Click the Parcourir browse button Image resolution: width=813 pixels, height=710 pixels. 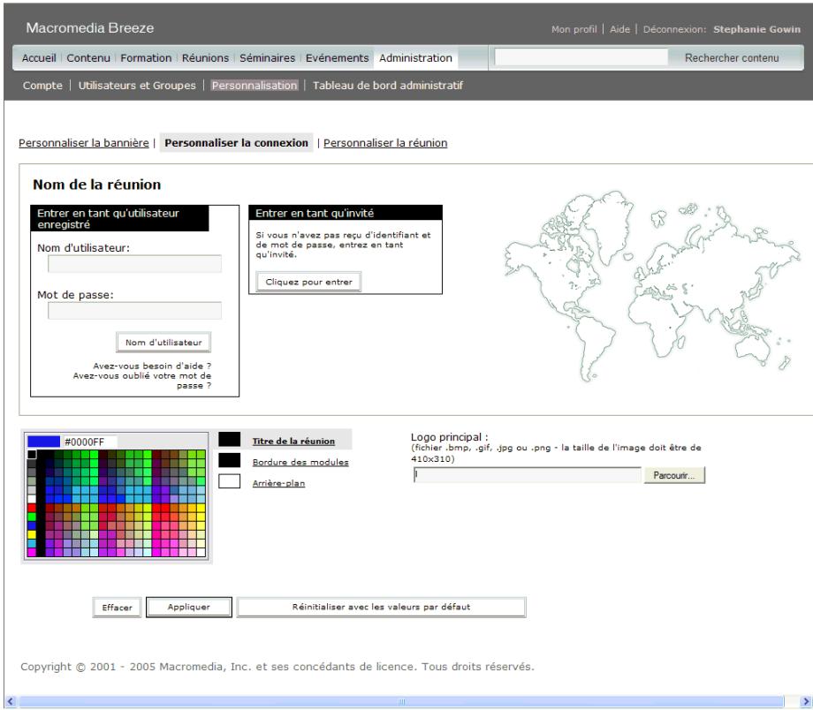674,475
